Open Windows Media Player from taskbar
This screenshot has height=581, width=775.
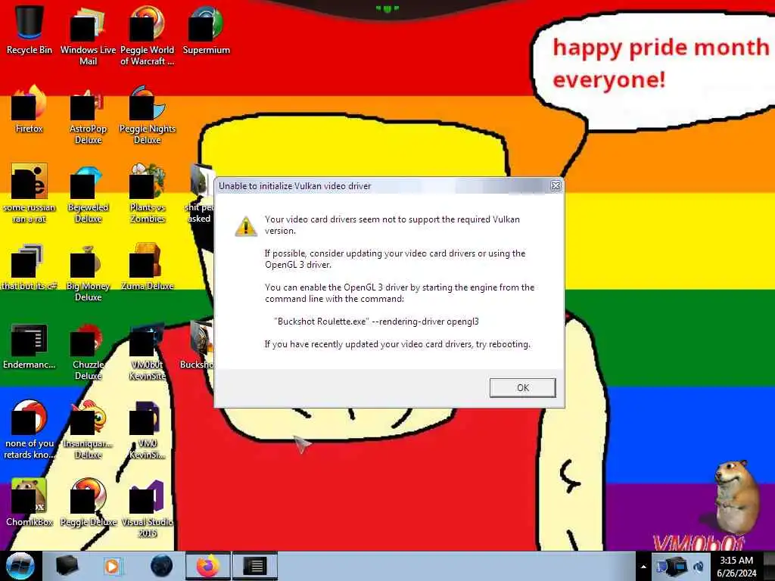112,566
